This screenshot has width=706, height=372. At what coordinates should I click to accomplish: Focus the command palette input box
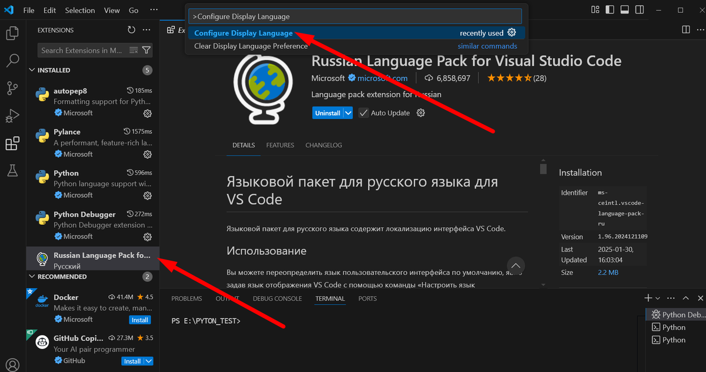click(355, 16)
